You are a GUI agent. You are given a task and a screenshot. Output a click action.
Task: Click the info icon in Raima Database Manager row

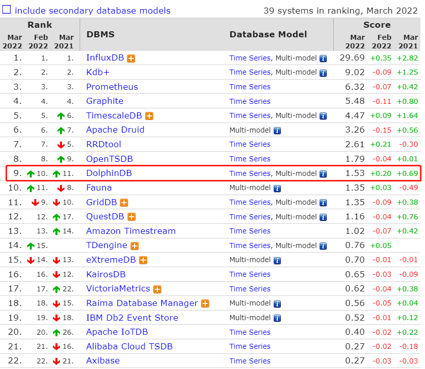(x=277, y=304)
